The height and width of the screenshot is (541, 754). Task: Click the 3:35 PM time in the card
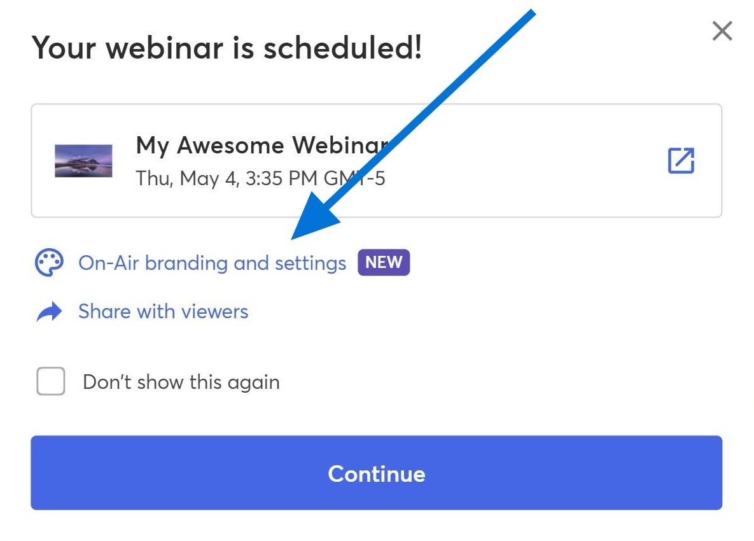[281, 178]
